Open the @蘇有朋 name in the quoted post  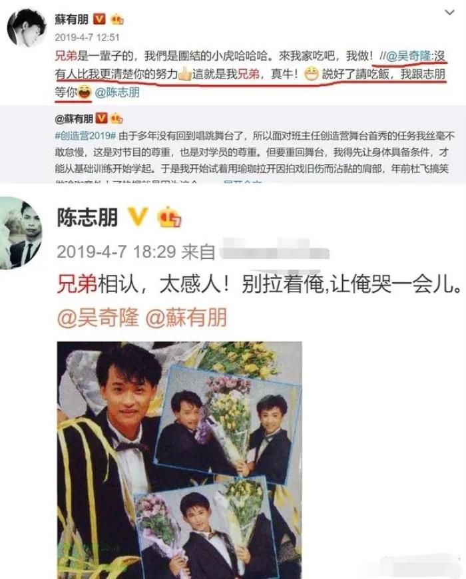point(74,119)
